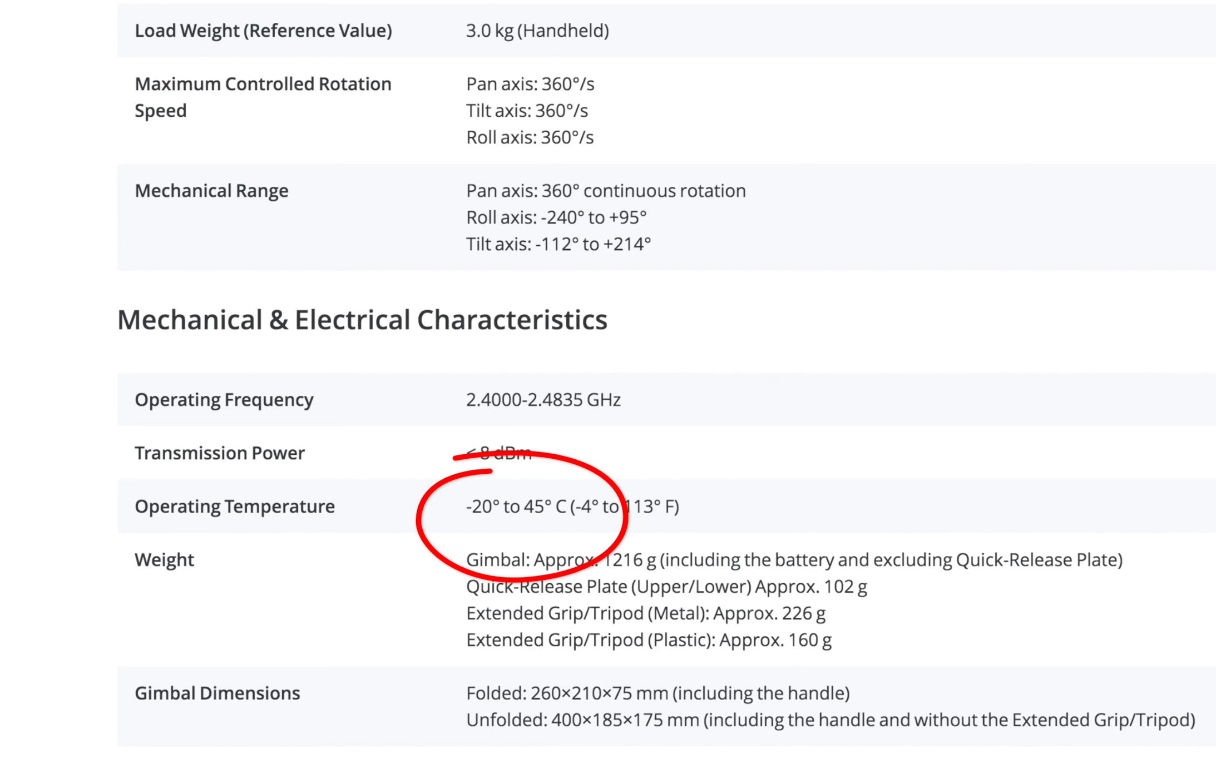This screenshot has width=1216, height=769.
Task: Select the 3.0 kg (Handheld) value
Action: [537, 31]
